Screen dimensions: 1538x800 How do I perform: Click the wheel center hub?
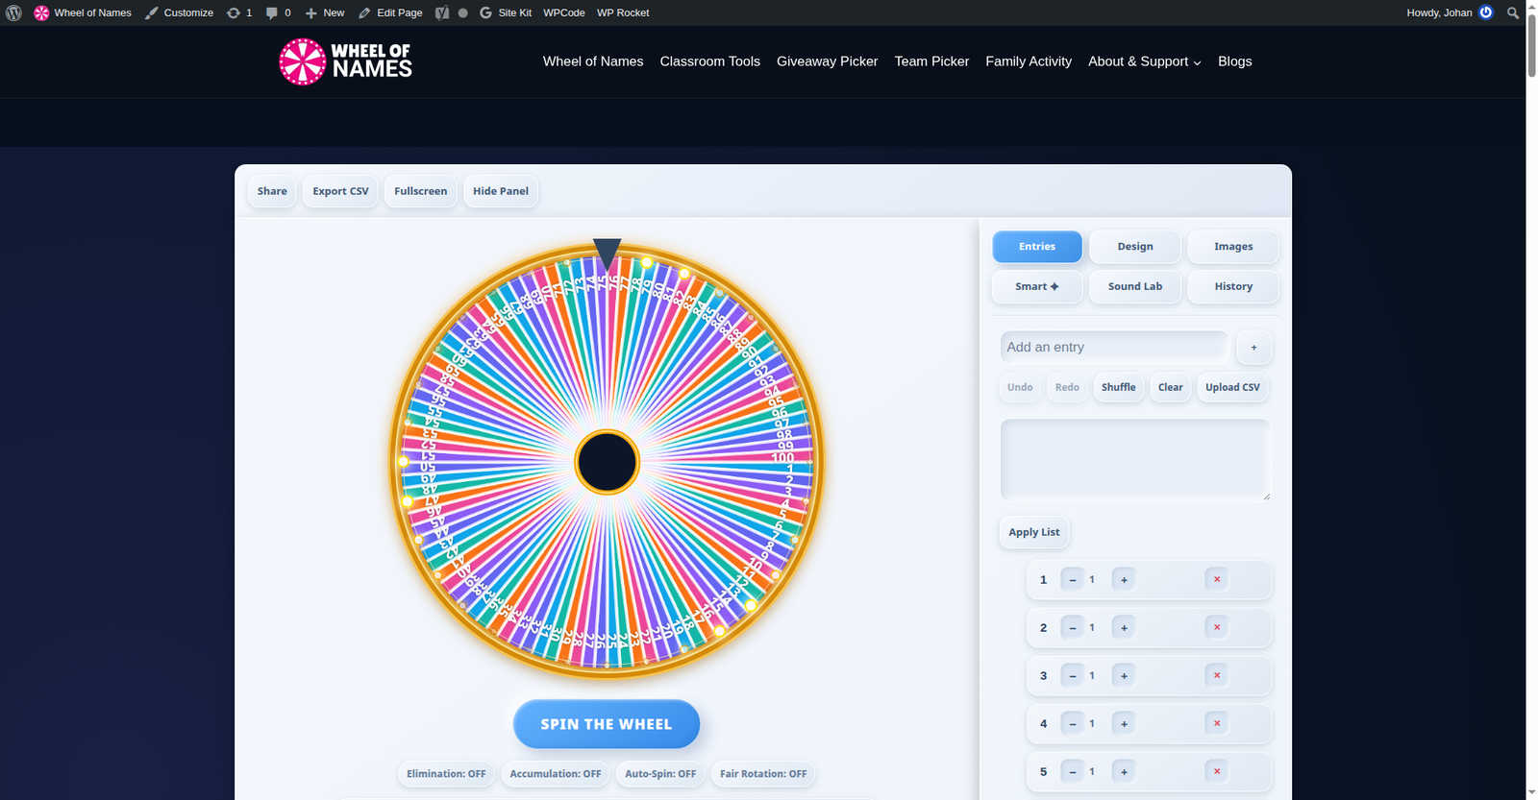pos(607,462)
